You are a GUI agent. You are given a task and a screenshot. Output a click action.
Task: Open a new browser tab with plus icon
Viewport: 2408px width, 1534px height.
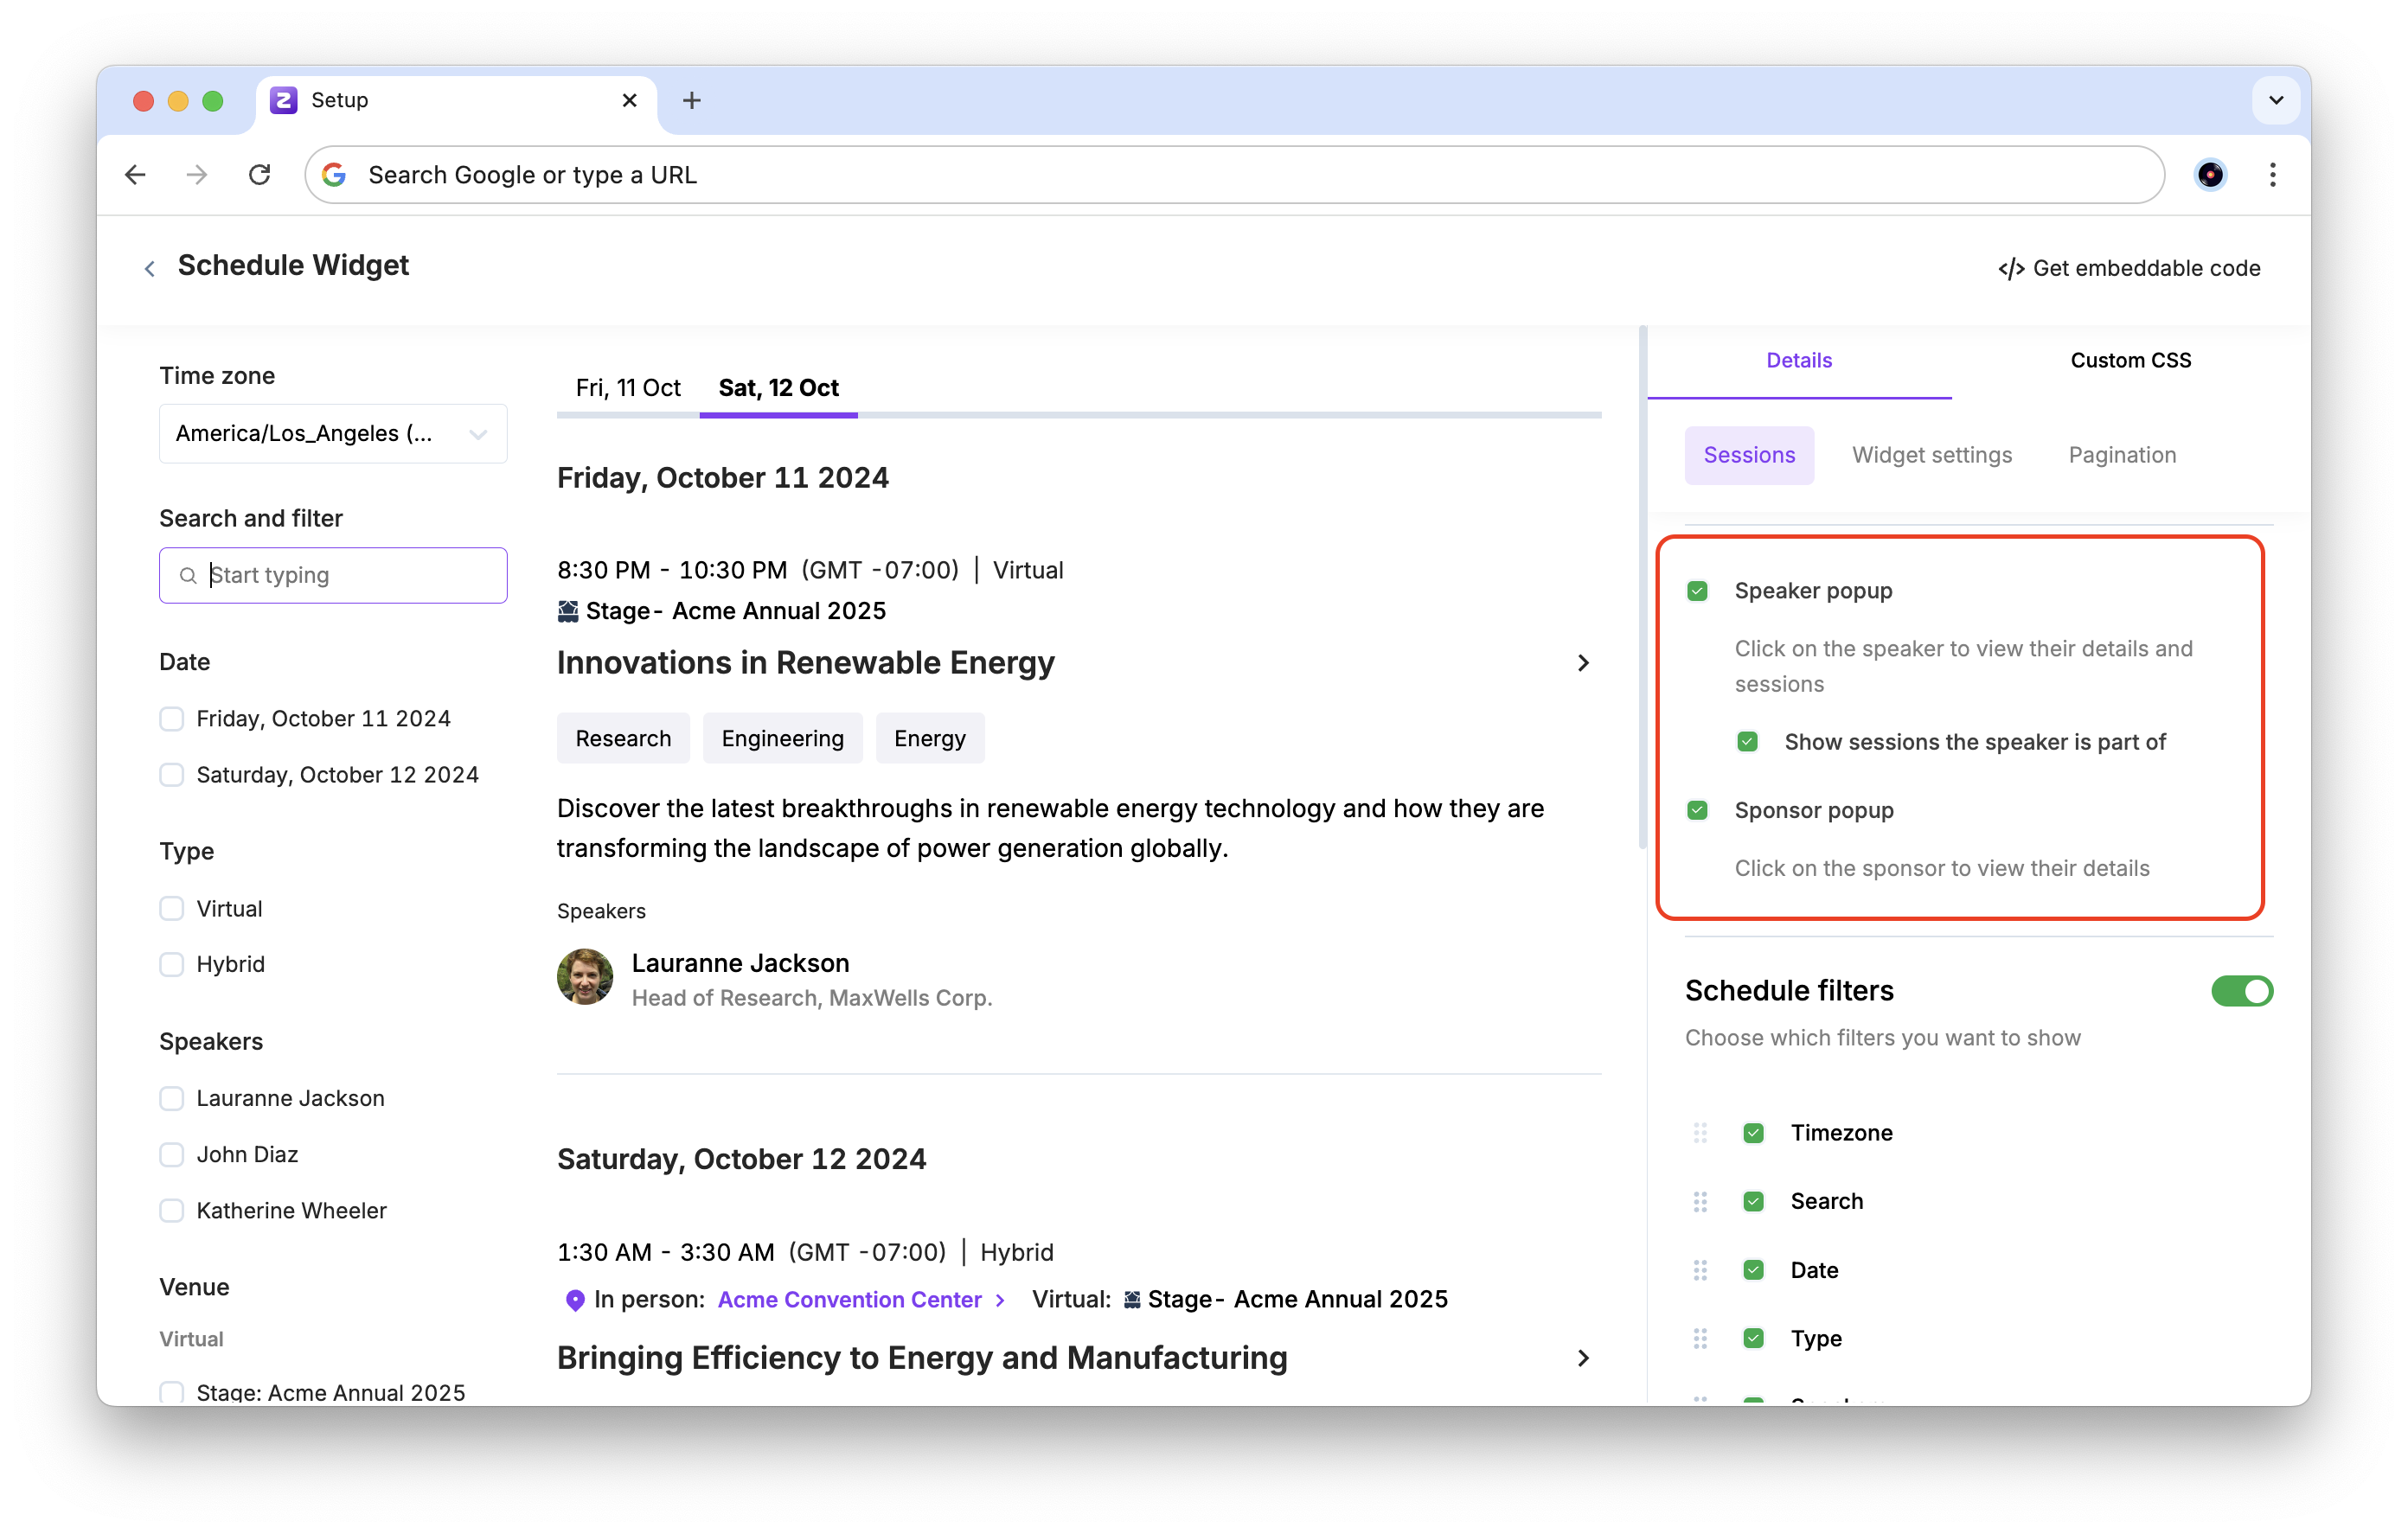click(691, 100)
